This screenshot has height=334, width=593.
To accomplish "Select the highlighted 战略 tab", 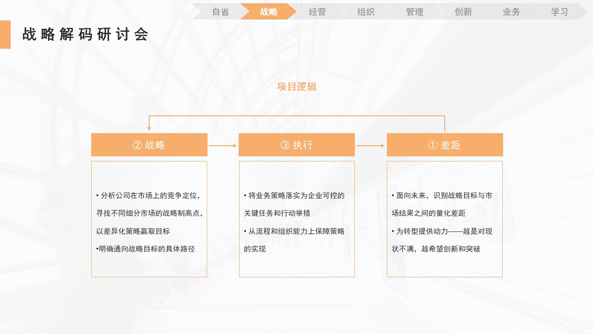I will point(269,12).
